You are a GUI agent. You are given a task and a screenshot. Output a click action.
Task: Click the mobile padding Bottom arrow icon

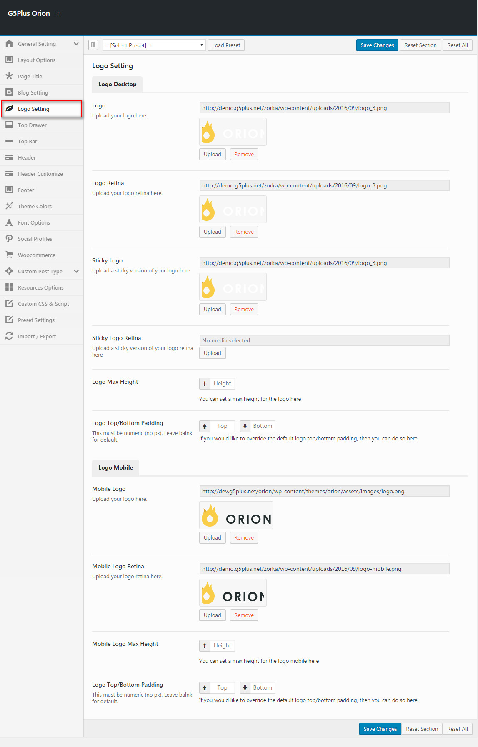pyautogui.click(x=245, y=688)
